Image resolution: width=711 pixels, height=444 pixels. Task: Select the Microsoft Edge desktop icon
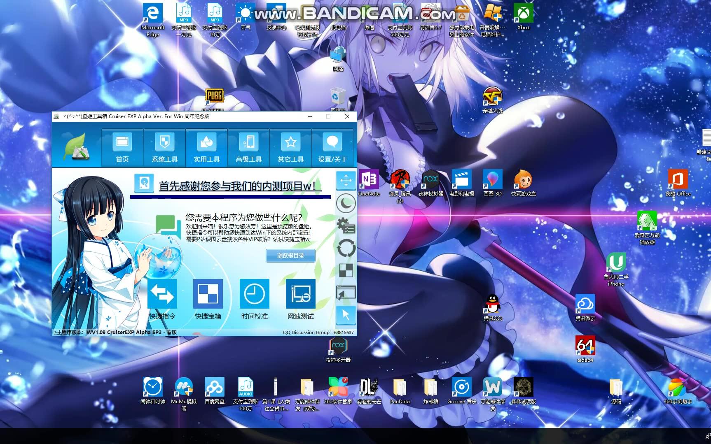pyautogui.click(x=153, y=20)
